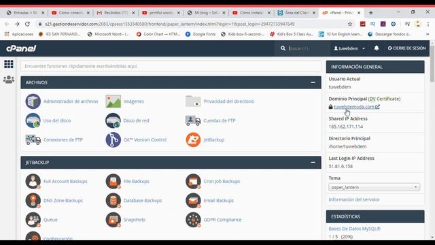Open the tuwebdem user dropdown
The width and height of the screenshot is (435, 245).
[x=349, y=48]
